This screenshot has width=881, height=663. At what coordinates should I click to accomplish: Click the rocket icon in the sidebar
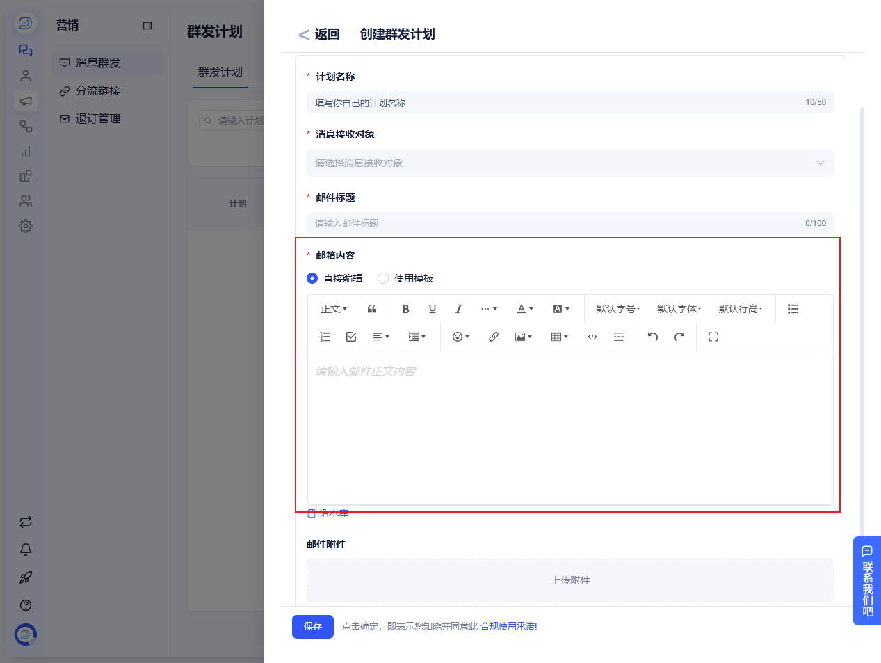click(x=26, y=577)
